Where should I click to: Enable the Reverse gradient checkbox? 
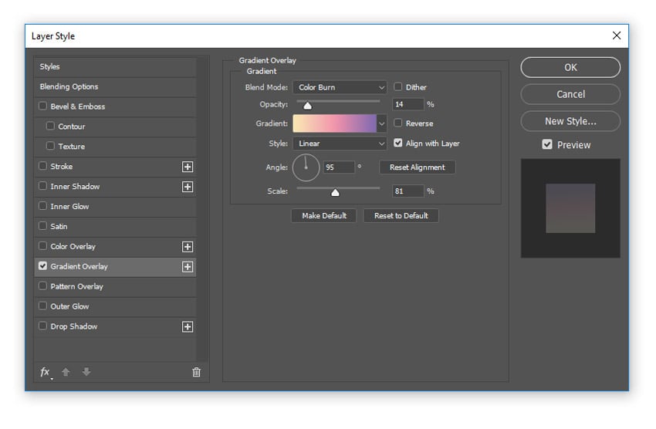398,123
